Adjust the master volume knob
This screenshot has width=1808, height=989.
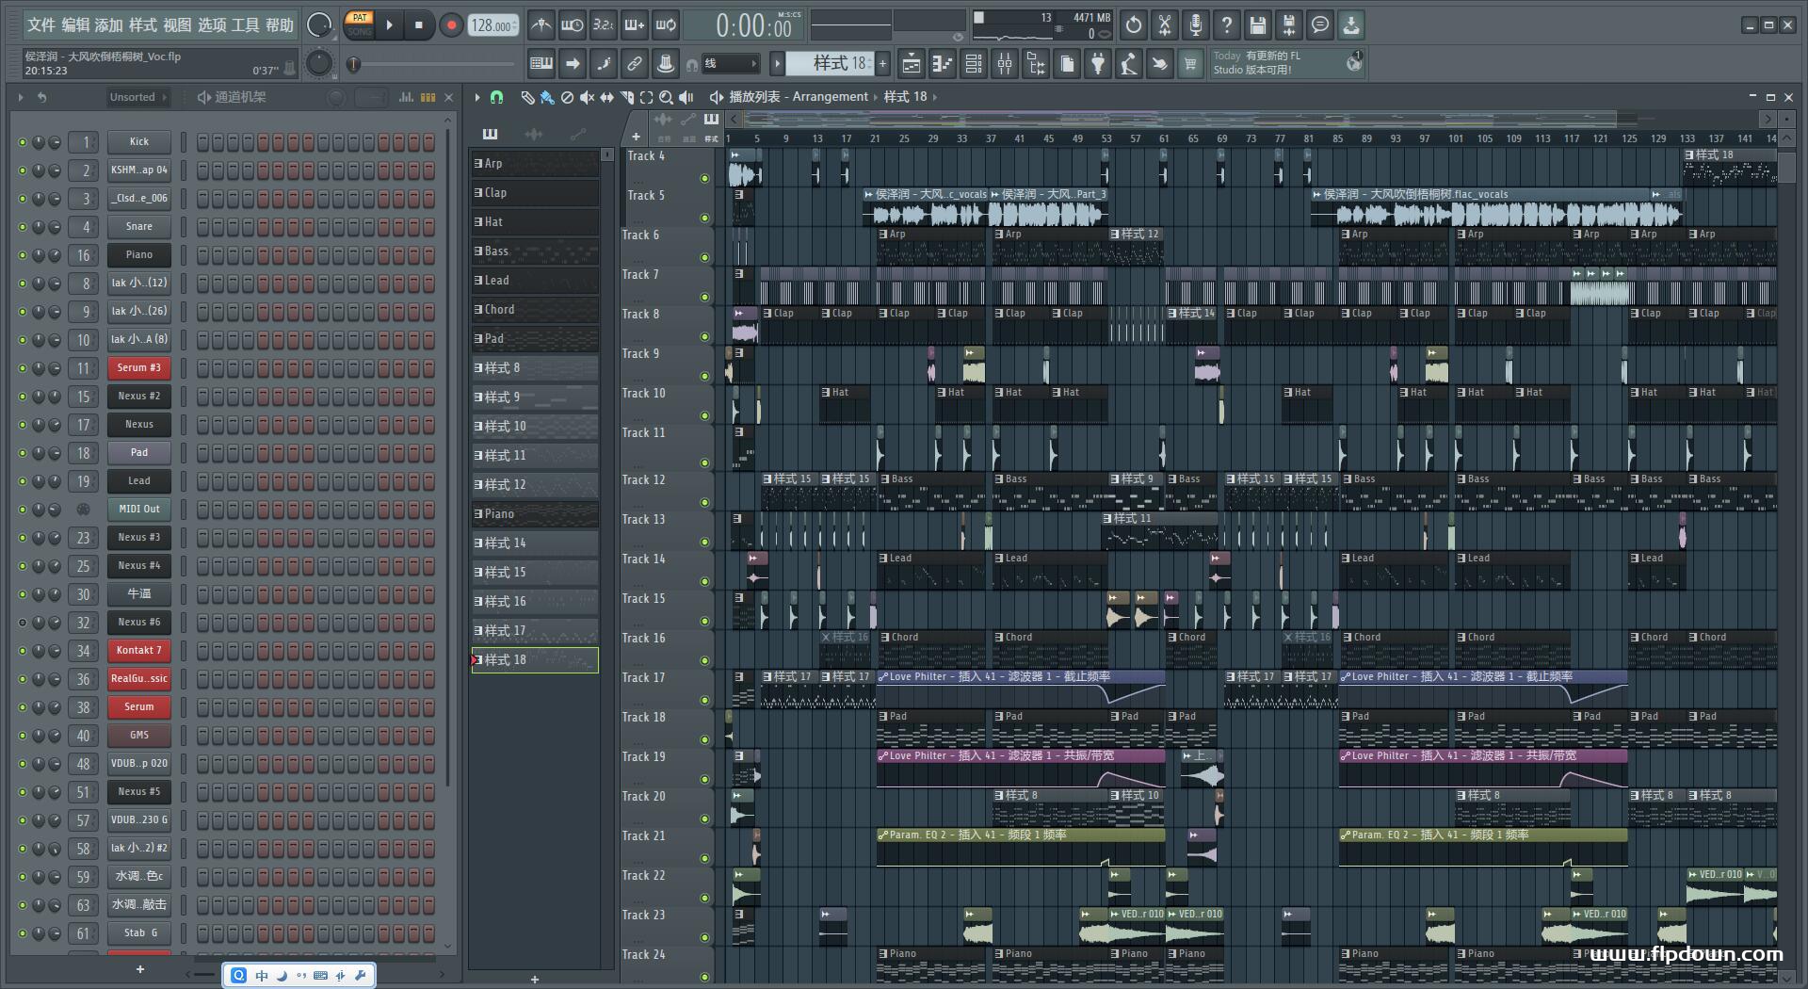319,25
